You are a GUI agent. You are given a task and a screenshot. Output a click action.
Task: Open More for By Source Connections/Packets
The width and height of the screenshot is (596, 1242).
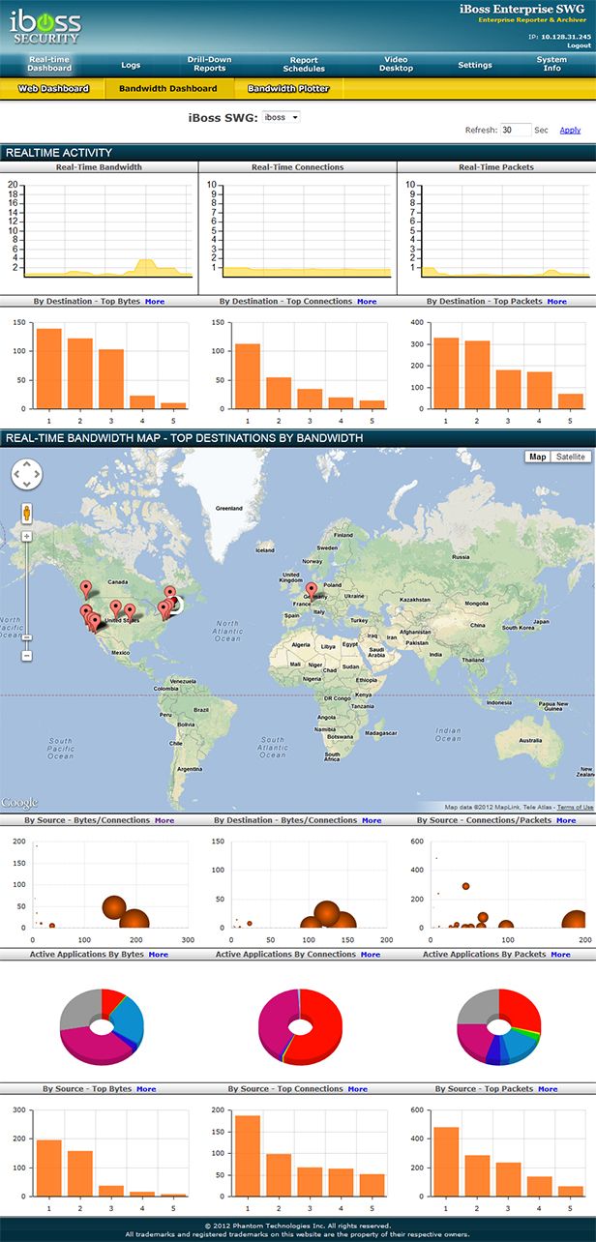pyautogui.click(x=566, y=820)
